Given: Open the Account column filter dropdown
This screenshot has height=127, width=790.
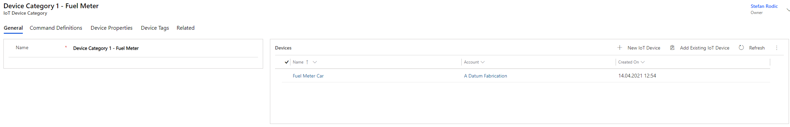Looking at the screenshot, I should tap(483, 62).
